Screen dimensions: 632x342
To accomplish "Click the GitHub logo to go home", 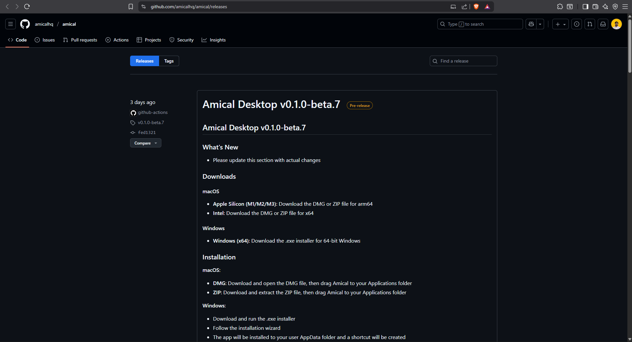I will pos(24,24).
